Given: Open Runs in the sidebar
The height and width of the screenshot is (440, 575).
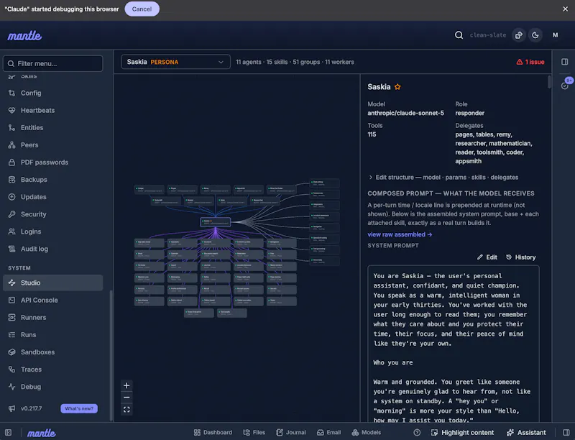Looking at the screenshot, I should point(52,335).
